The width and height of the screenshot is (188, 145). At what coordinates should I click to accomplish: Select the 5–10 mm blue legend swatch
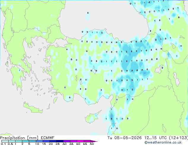pos(32,141)
